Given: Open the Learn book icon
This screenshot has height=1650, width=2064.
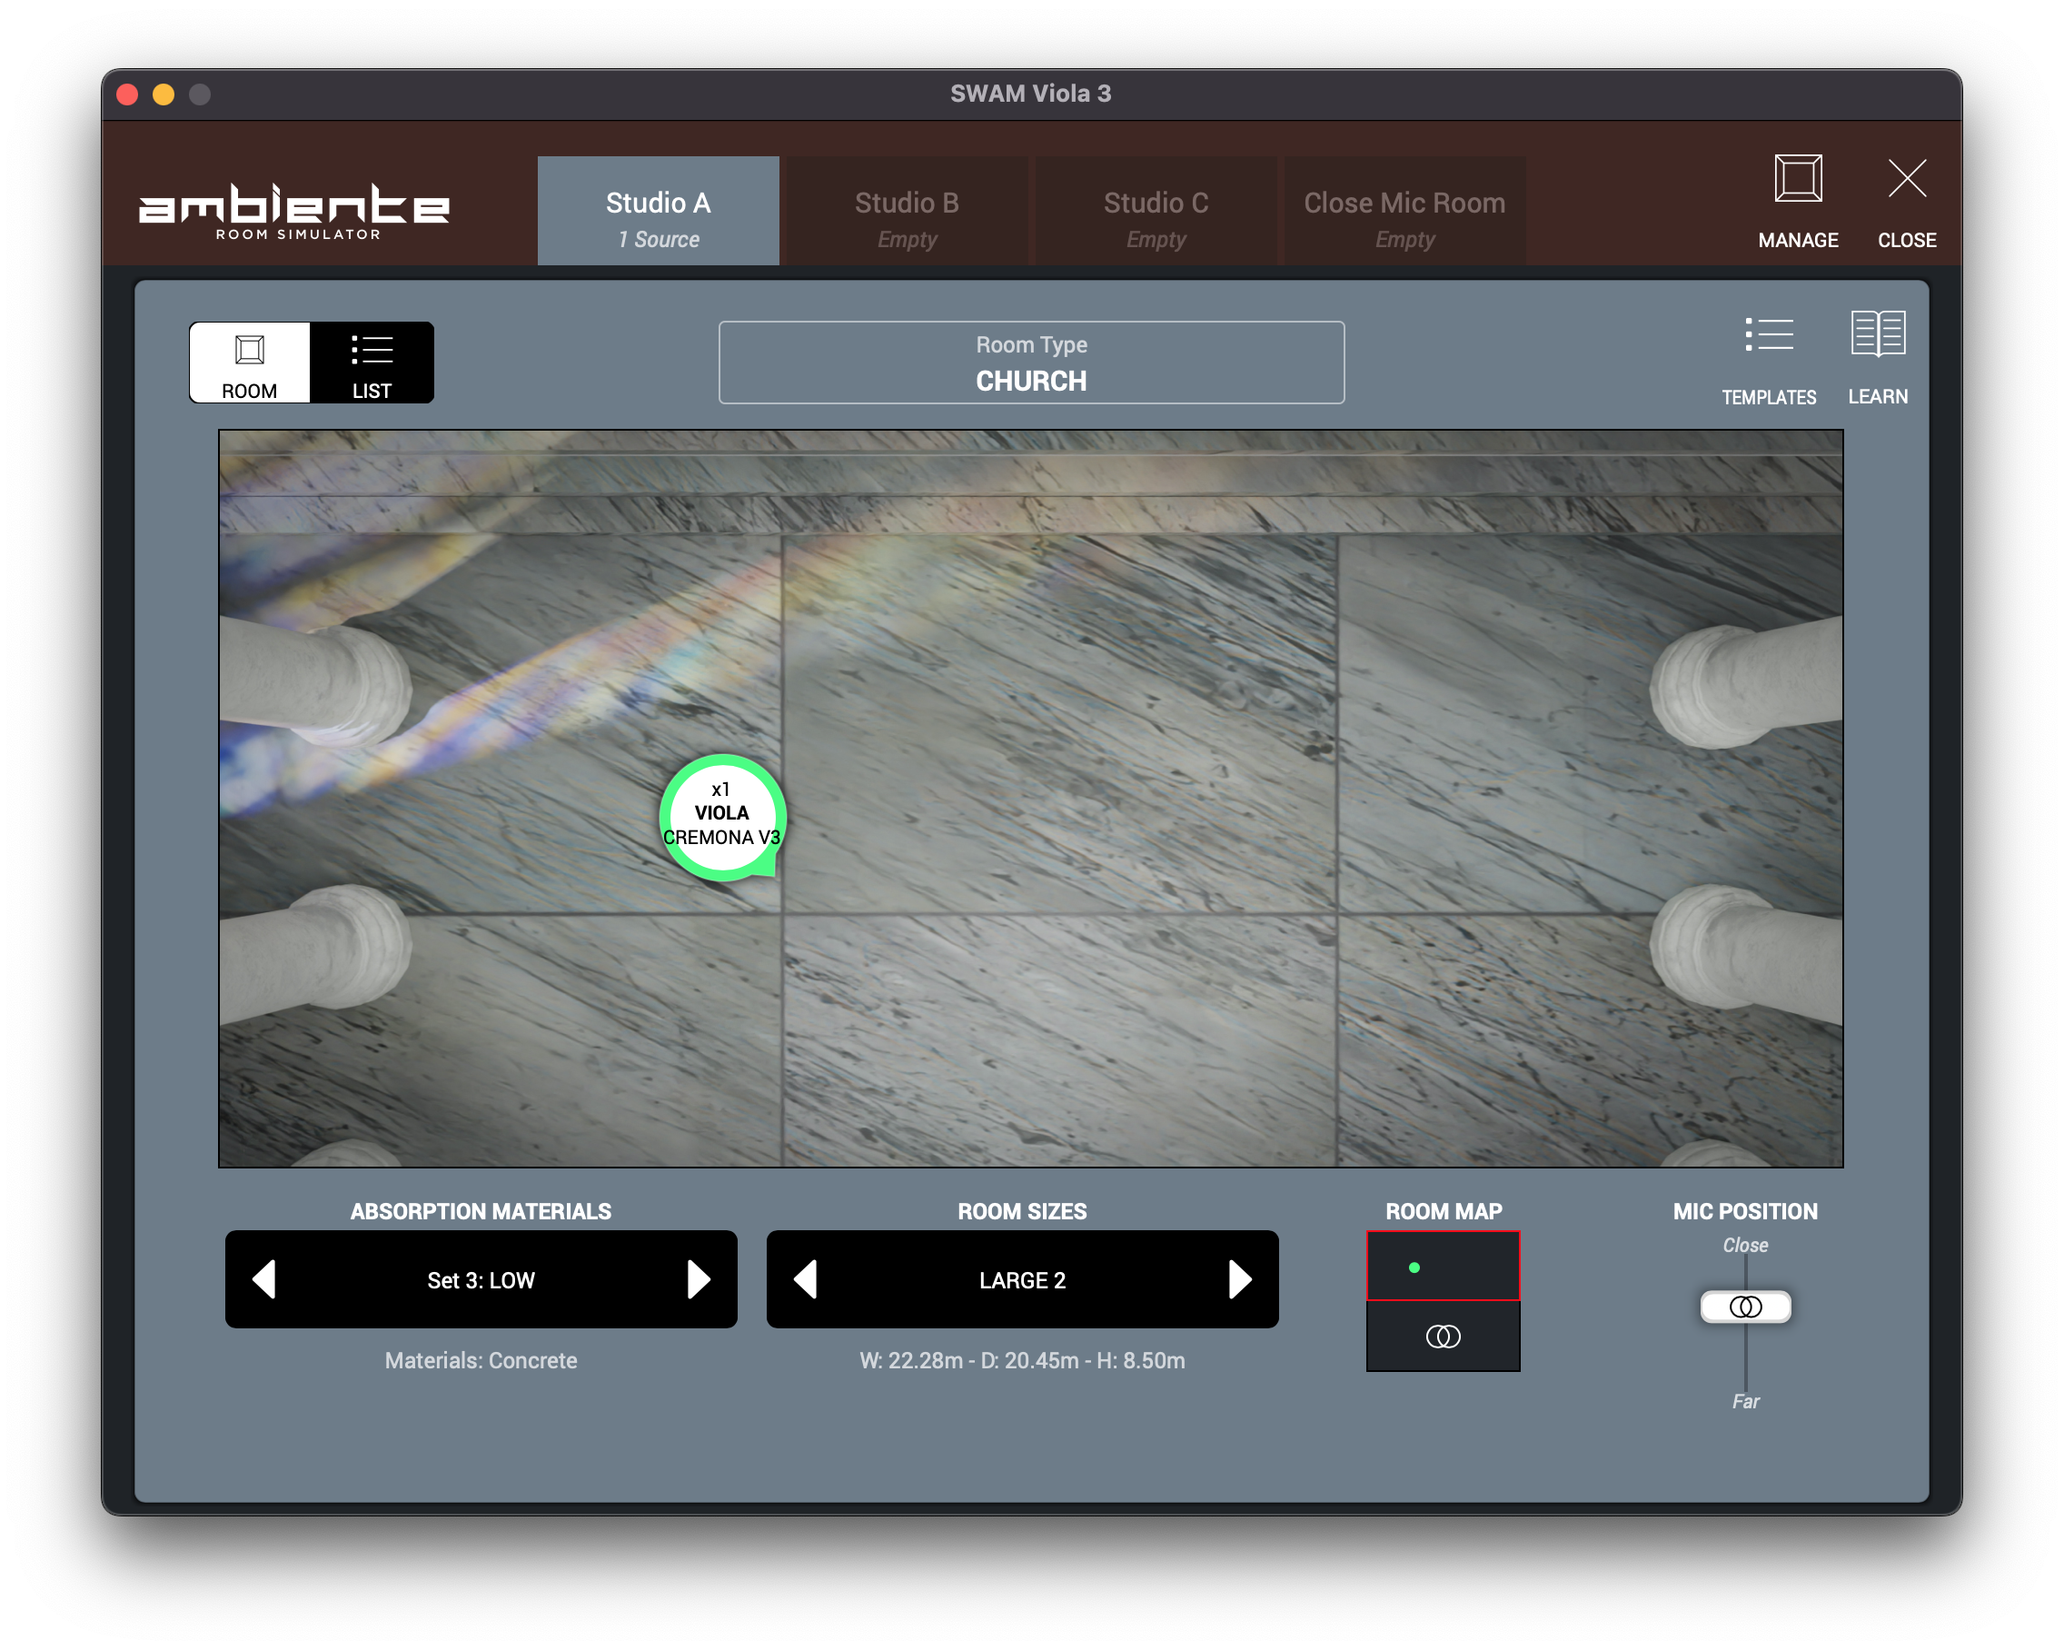Looking at the screenshot, I should click(x=1878, y=334).
